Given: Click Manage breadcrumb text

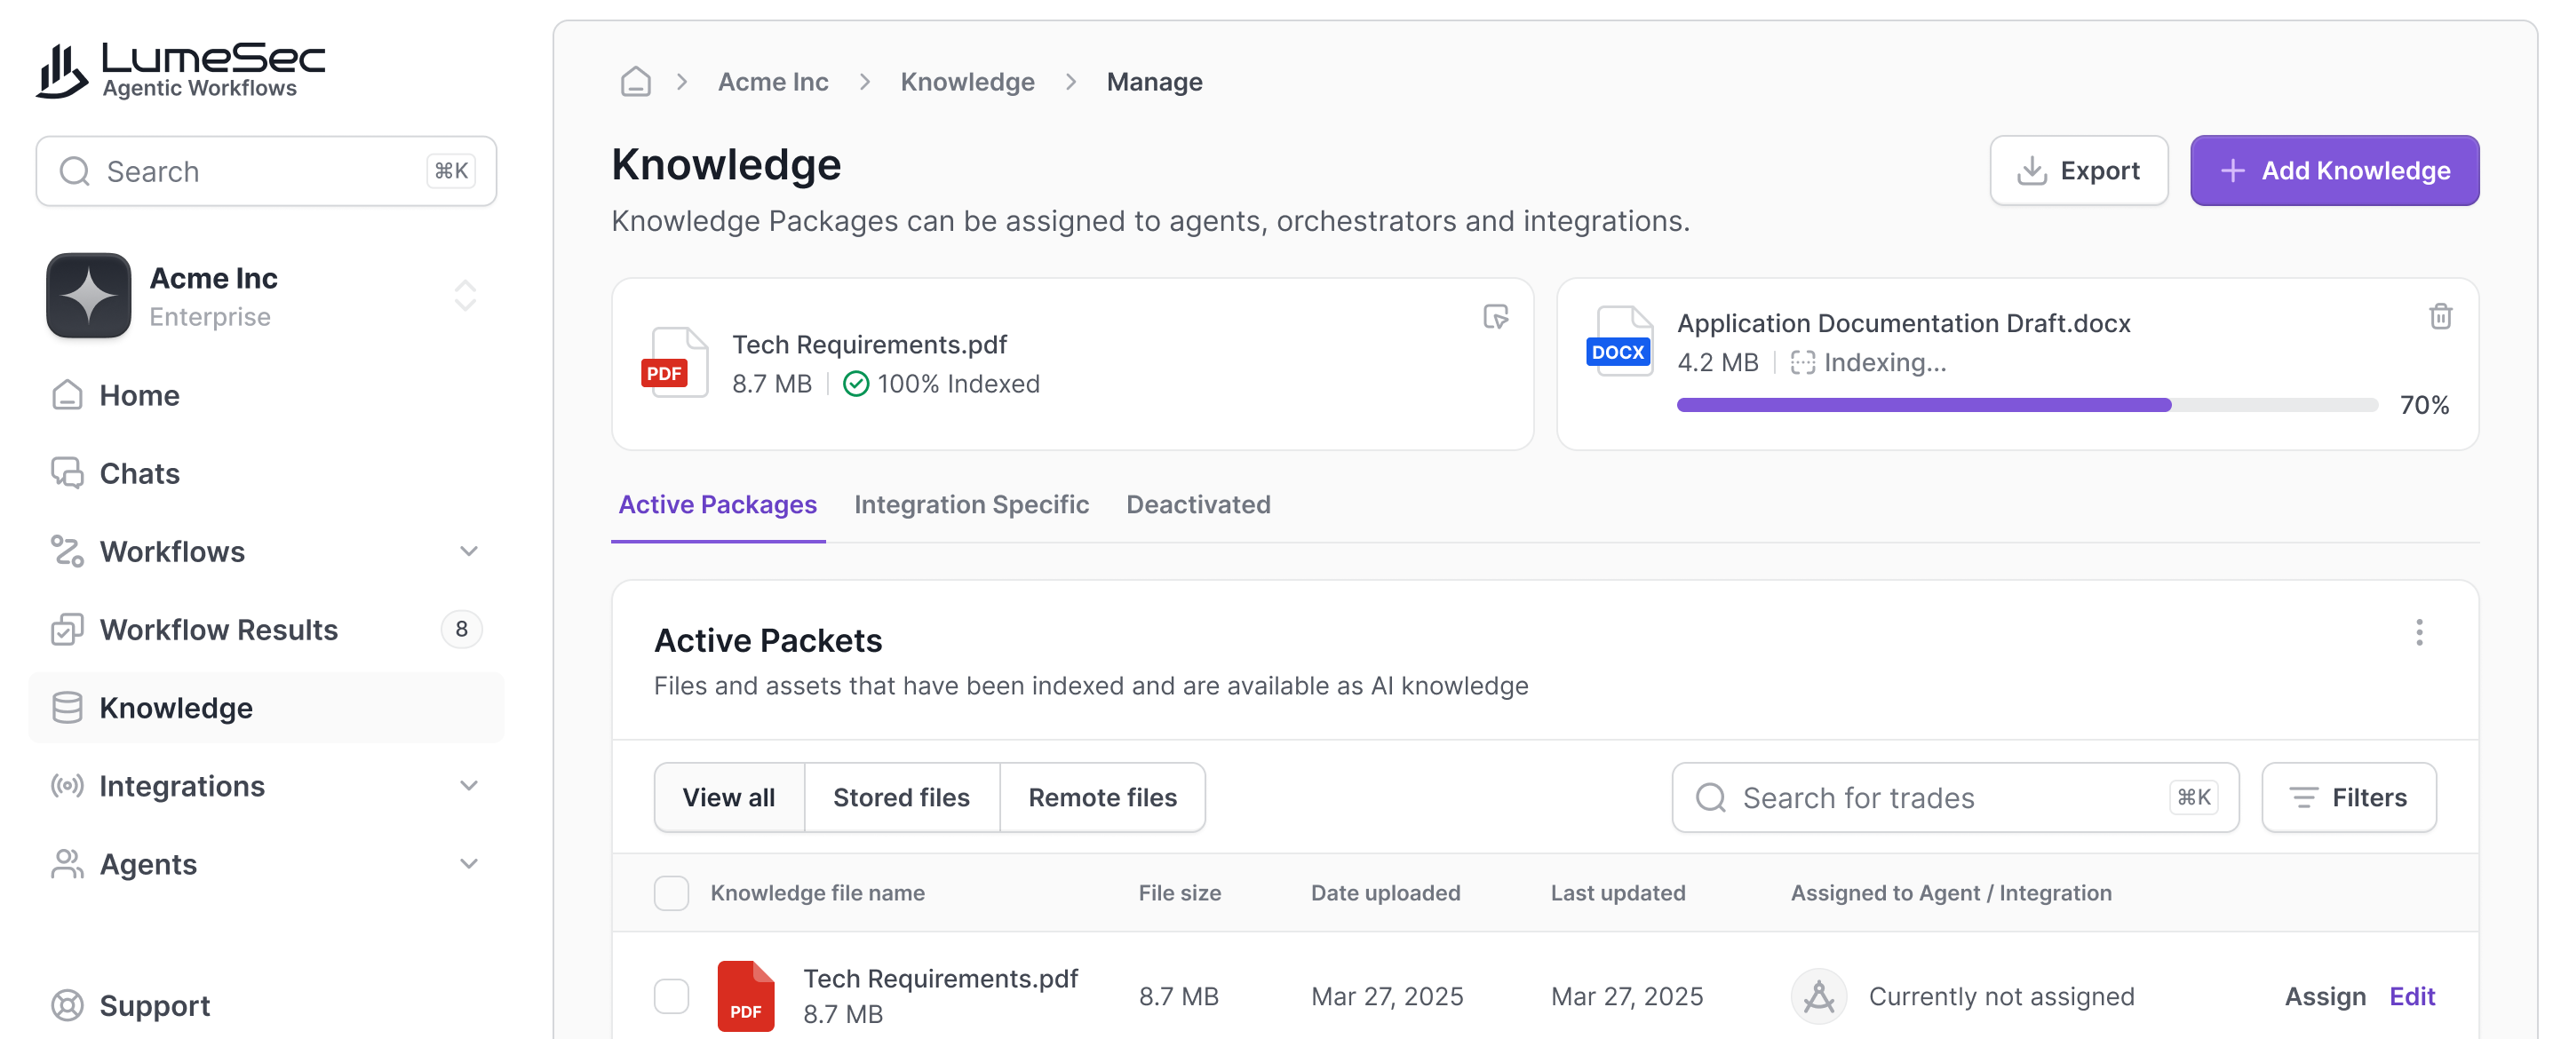Looking at the screenshot, I should point(1155,81).
